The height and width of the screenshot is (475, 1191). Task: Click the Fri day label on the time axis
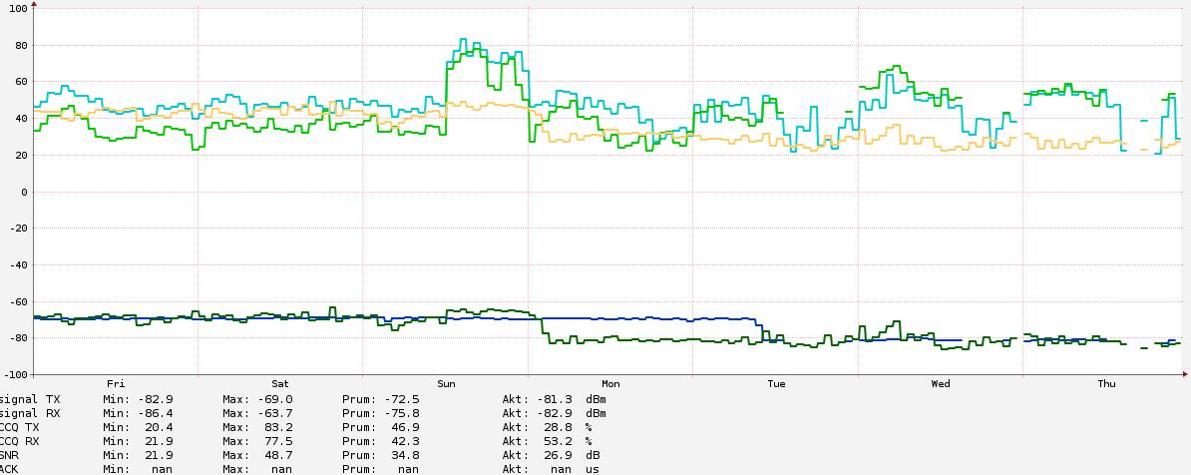tap(116, 384)
